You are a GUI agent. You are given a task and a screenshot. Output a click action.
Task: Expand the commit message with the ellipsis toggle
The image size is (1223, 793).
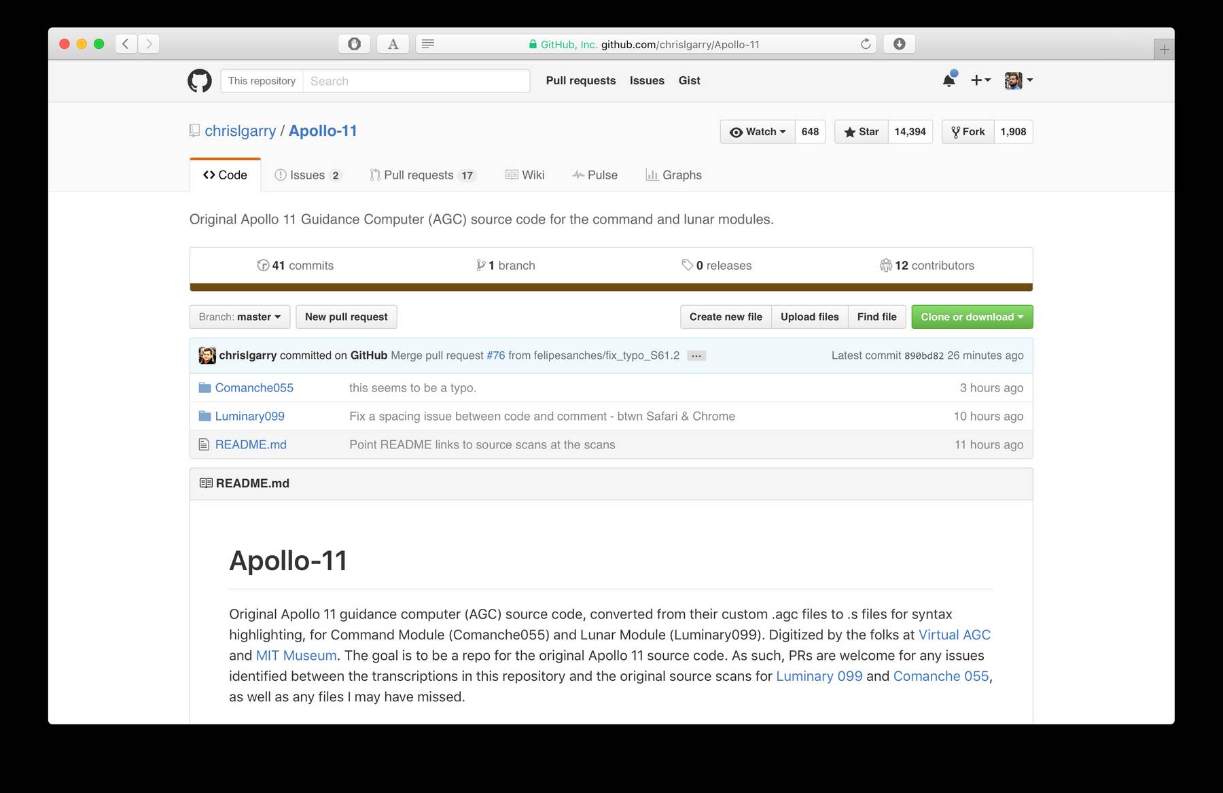[696, 355]
